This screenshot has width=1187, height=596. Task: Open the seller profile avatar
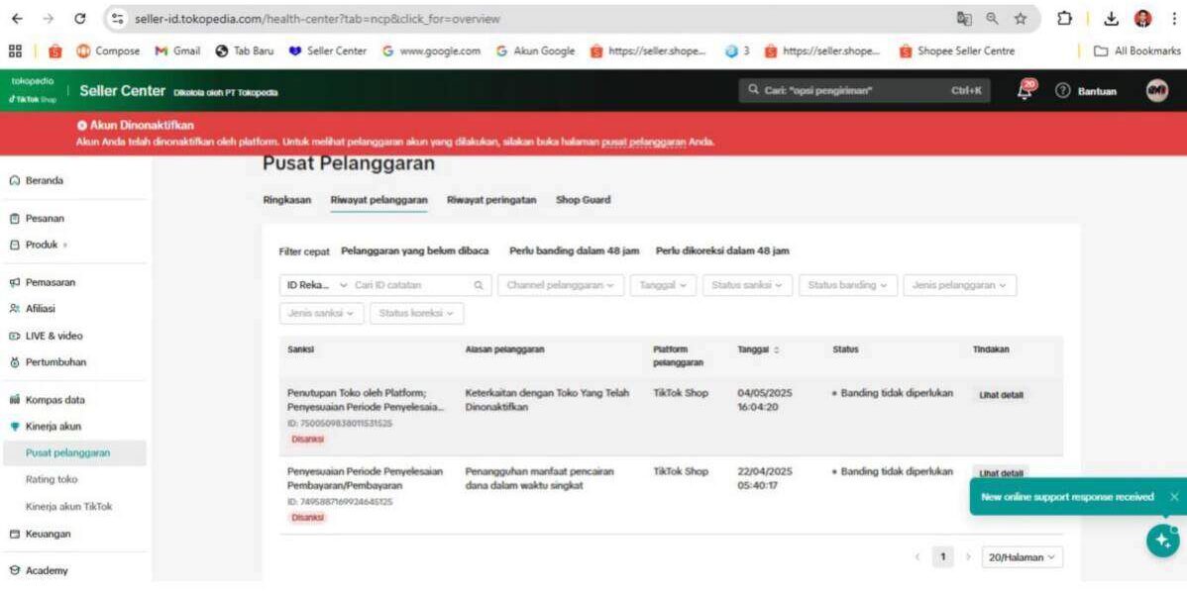pyautogui.click(x=1156, y=91)
